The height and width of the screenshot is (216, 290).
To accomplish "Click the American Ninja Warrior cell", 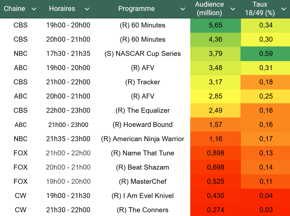I will point(143,139).
